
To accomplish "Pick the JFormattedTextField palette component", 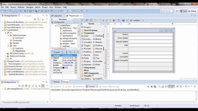I will coord(87,49).
